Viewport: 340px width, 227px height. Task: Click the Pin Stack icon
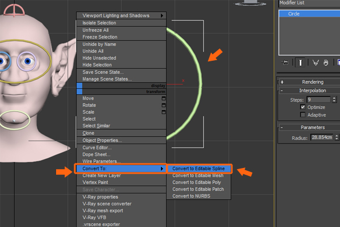pyautogui.click(x=286, y=62)
